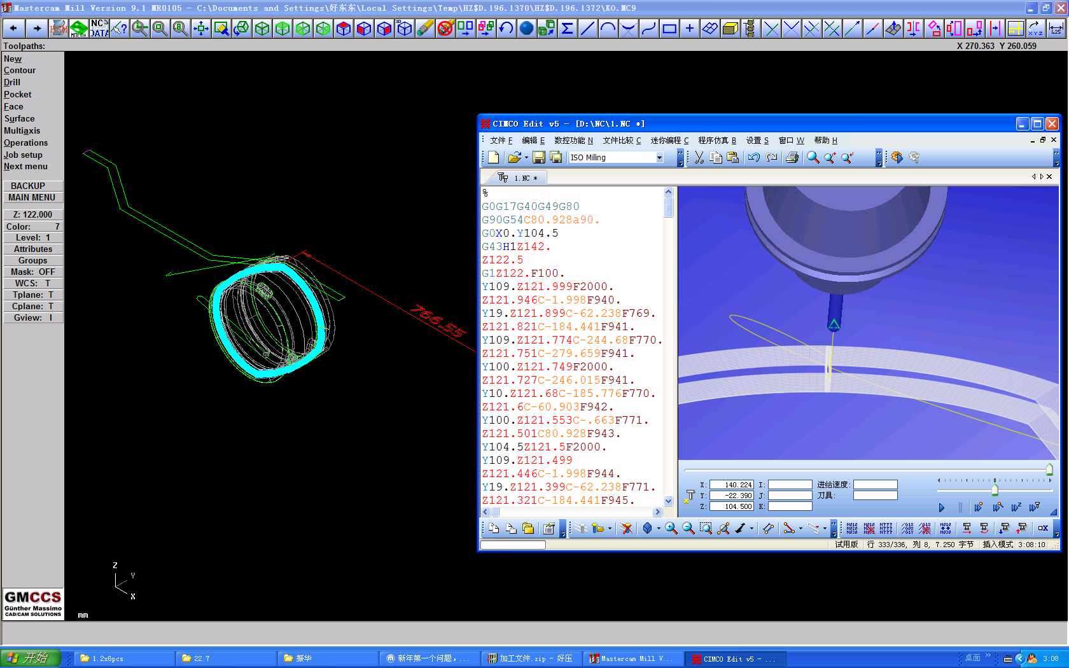Image resolution: width=1069 pixels, height=668 pixels.
Task: Click the back arrow in Mastercam toolbar
Action: point(13,29)
